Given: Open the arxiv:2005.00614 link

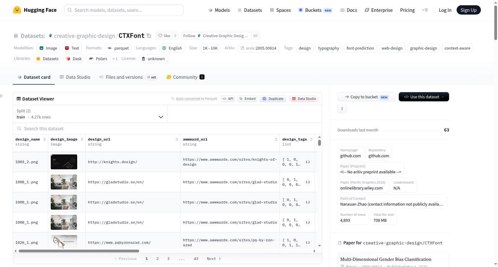Looking at the screenshot, I should coord(258,48).
